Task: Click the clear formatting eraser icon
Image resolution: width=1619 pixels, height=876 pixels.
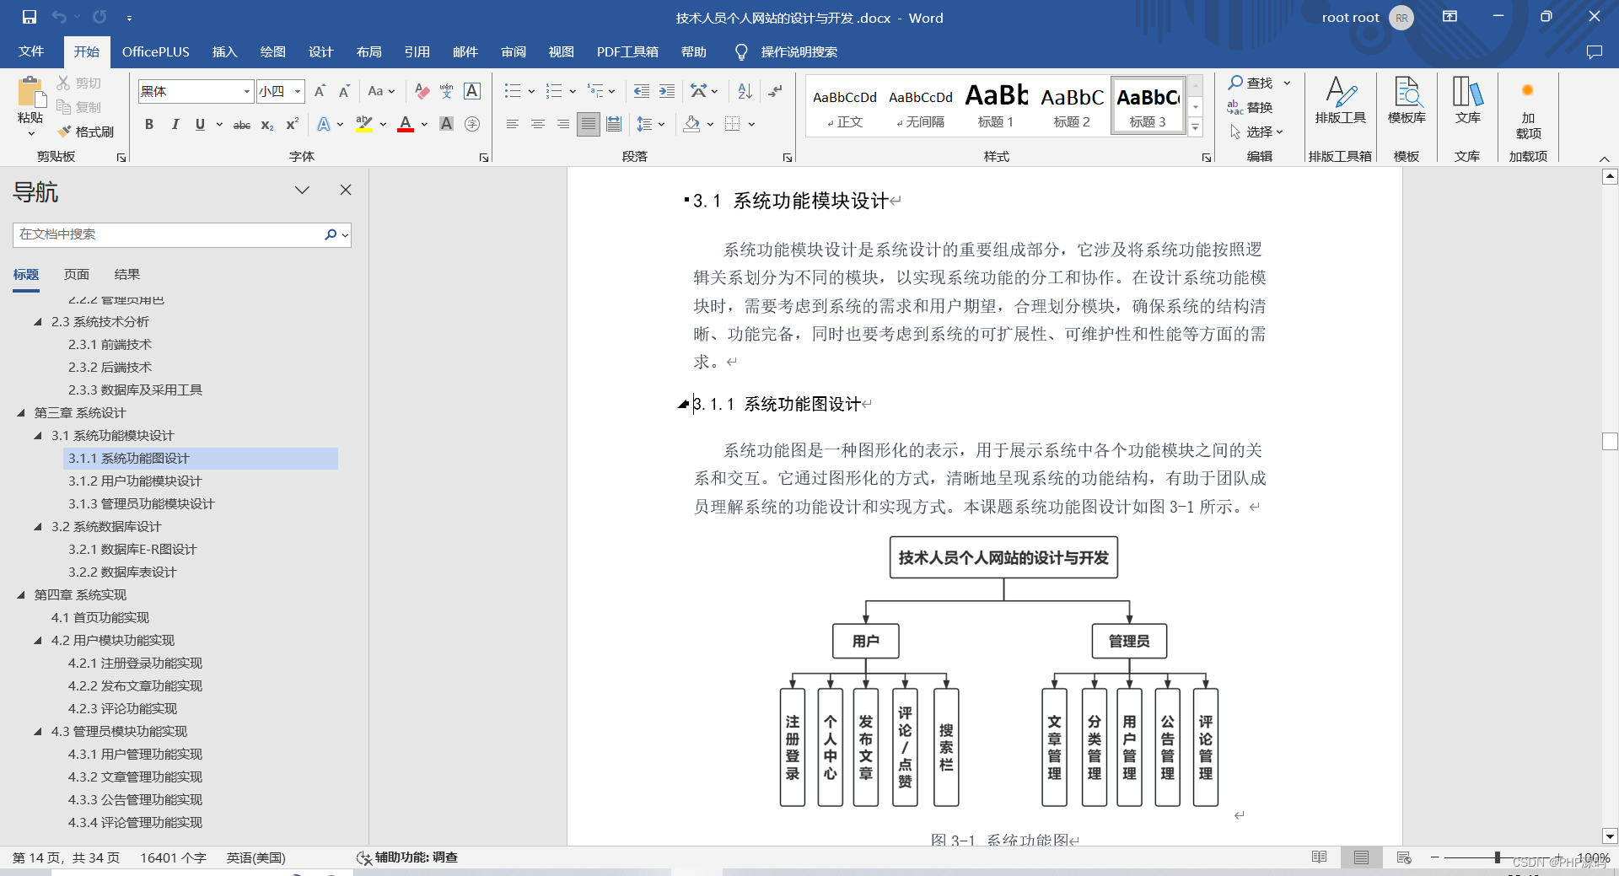Action: pos(422,91)
